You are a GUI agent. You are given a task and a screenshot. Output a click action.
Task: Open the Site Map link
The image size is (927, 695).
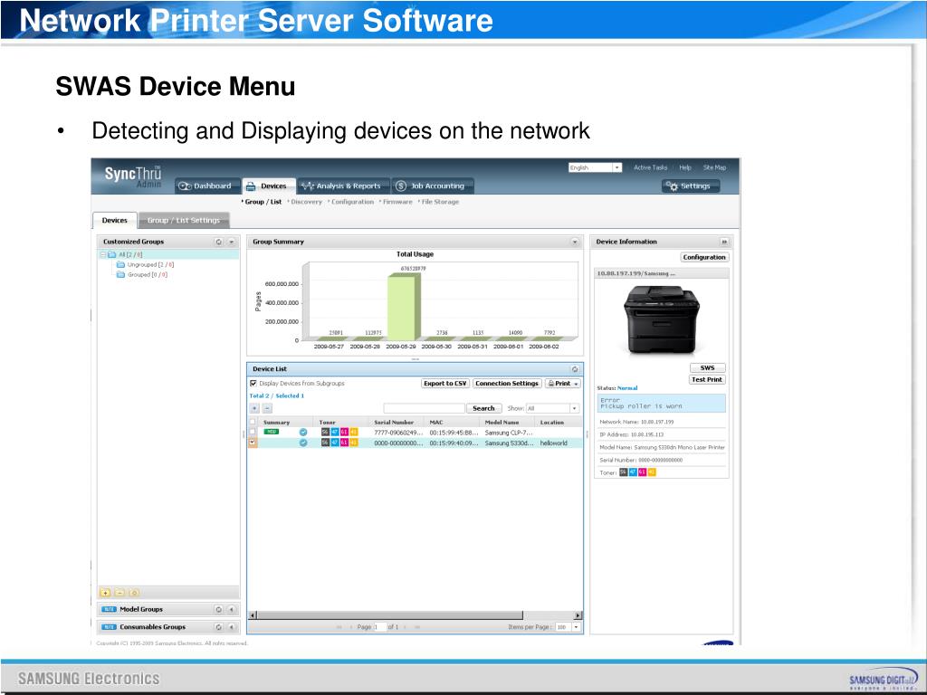click(715, 167)
